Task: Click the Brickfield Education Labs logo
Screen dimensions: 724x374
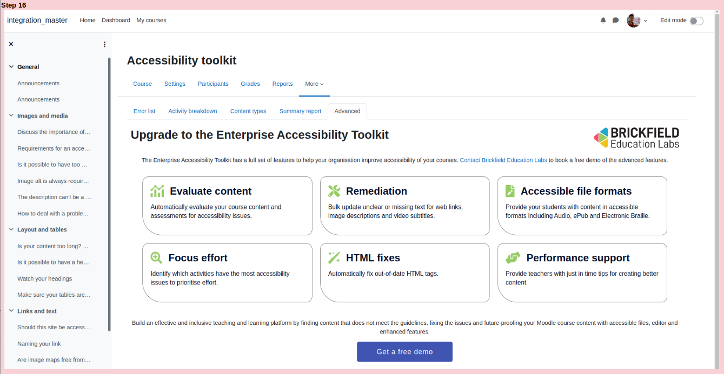Action: (636, 138)
